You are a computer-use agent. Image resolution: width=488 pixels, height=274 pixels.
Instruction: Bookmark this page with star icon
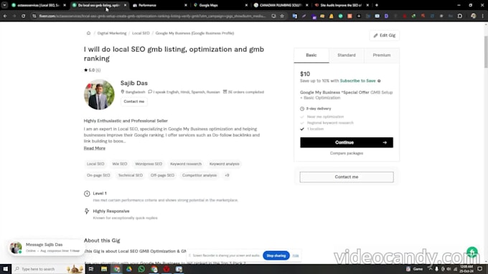[282, 16]
